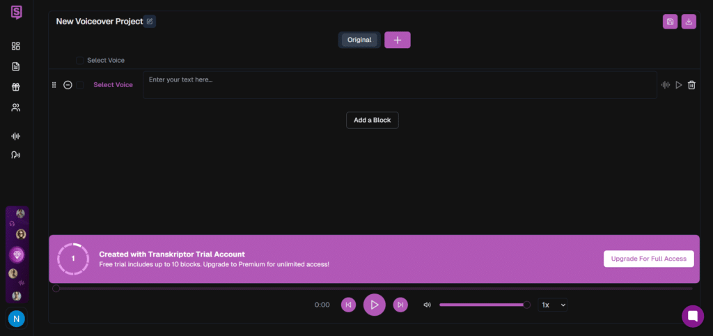Delete the block with the trash icon
The height and width of the screenshot is (336, 713).
691,84
